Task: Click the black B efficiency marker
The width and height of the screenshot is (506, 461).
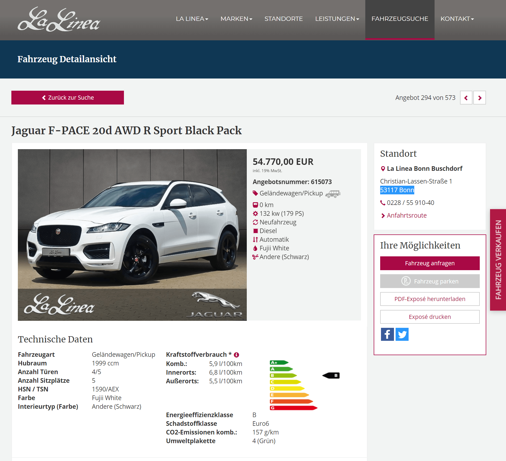Action: click(331, 375)
